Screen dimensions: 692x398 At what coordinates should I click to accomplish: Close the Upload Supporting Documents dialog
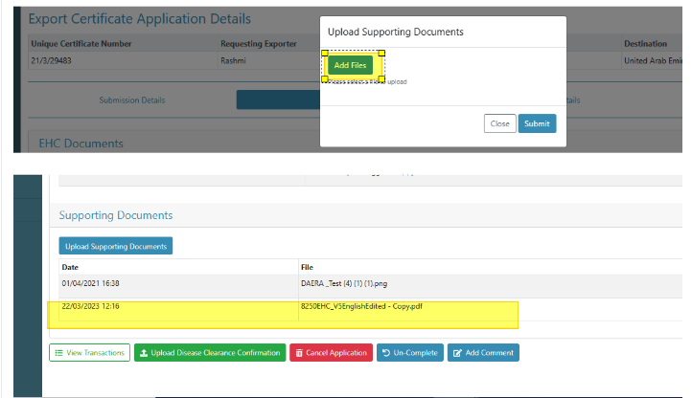tap(499, 123)
